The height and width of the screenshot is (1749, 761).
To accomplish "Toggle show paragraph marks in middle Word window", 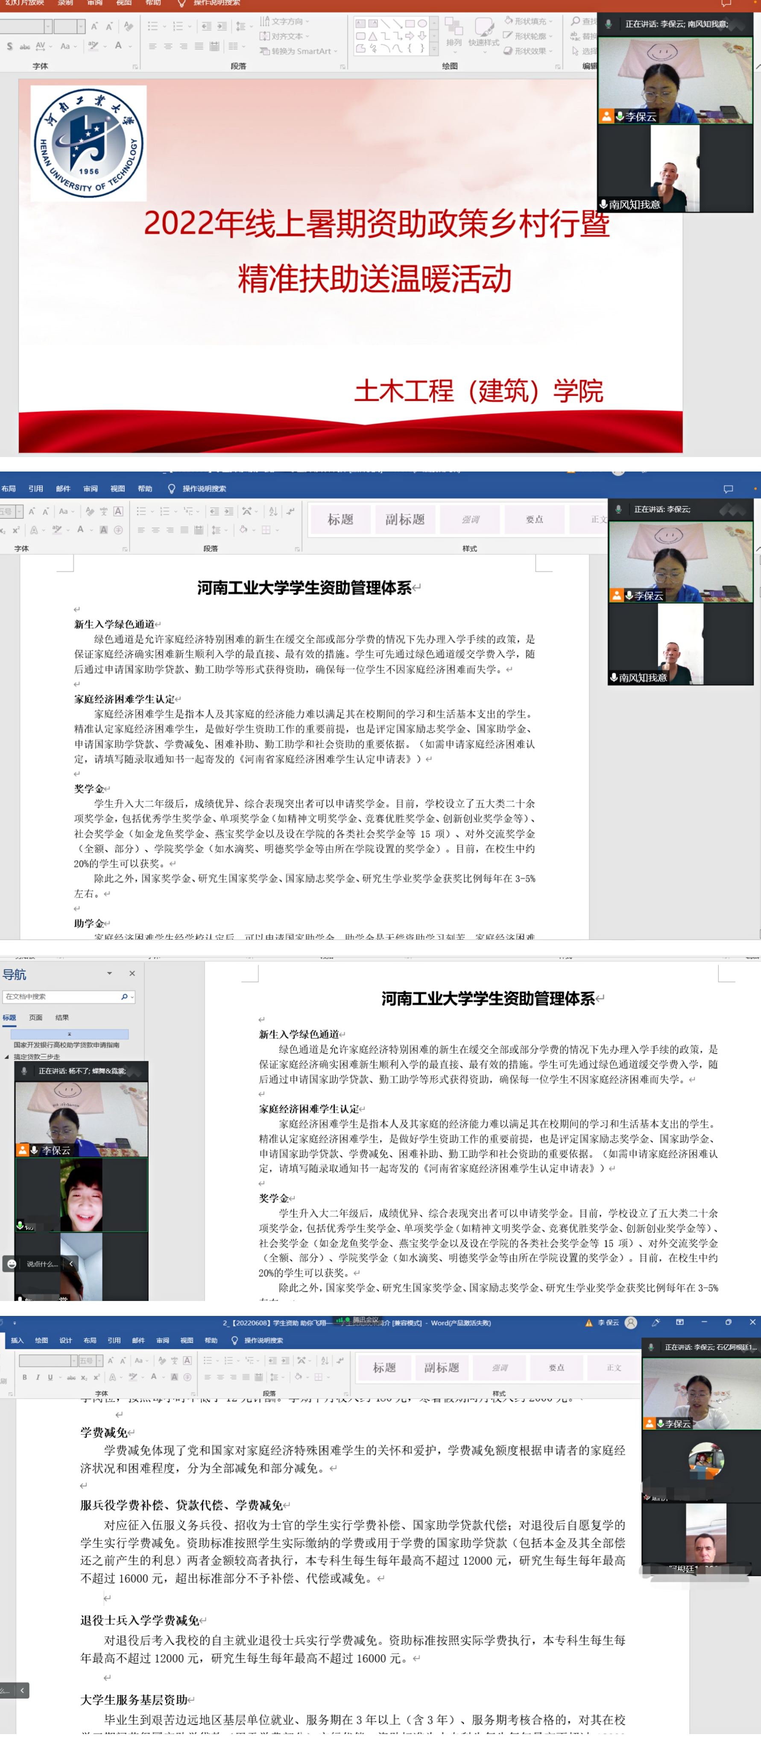I will pos(290,511).
